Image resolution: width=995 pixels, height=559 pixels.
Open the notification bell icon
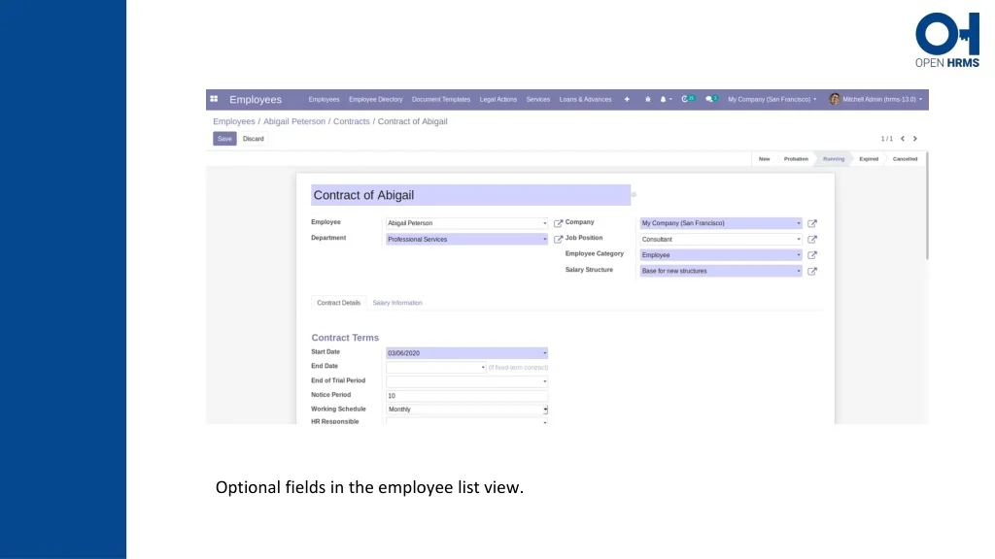coord(664,99)
